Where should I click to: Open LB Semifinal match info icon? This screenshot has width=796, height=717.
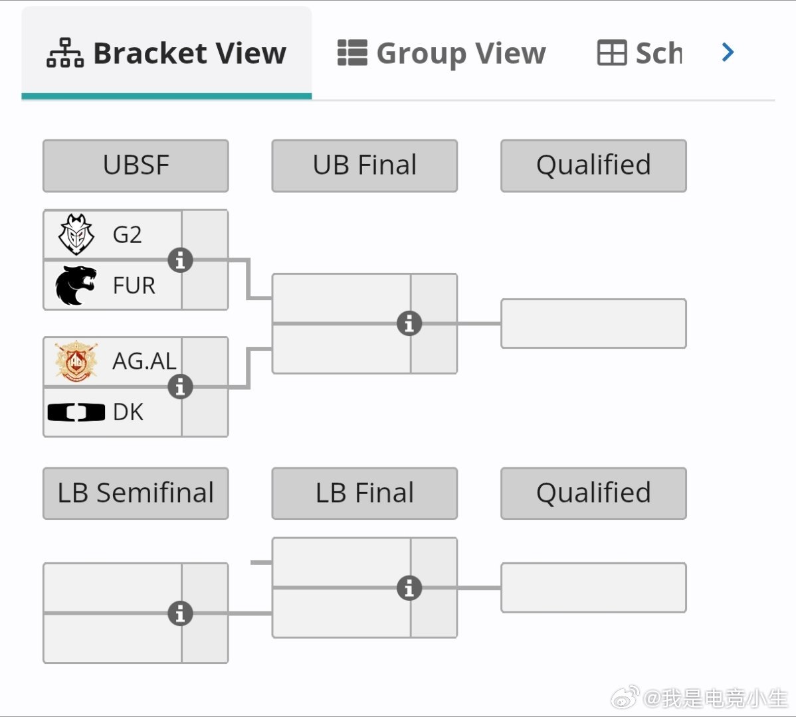(180, 613)
